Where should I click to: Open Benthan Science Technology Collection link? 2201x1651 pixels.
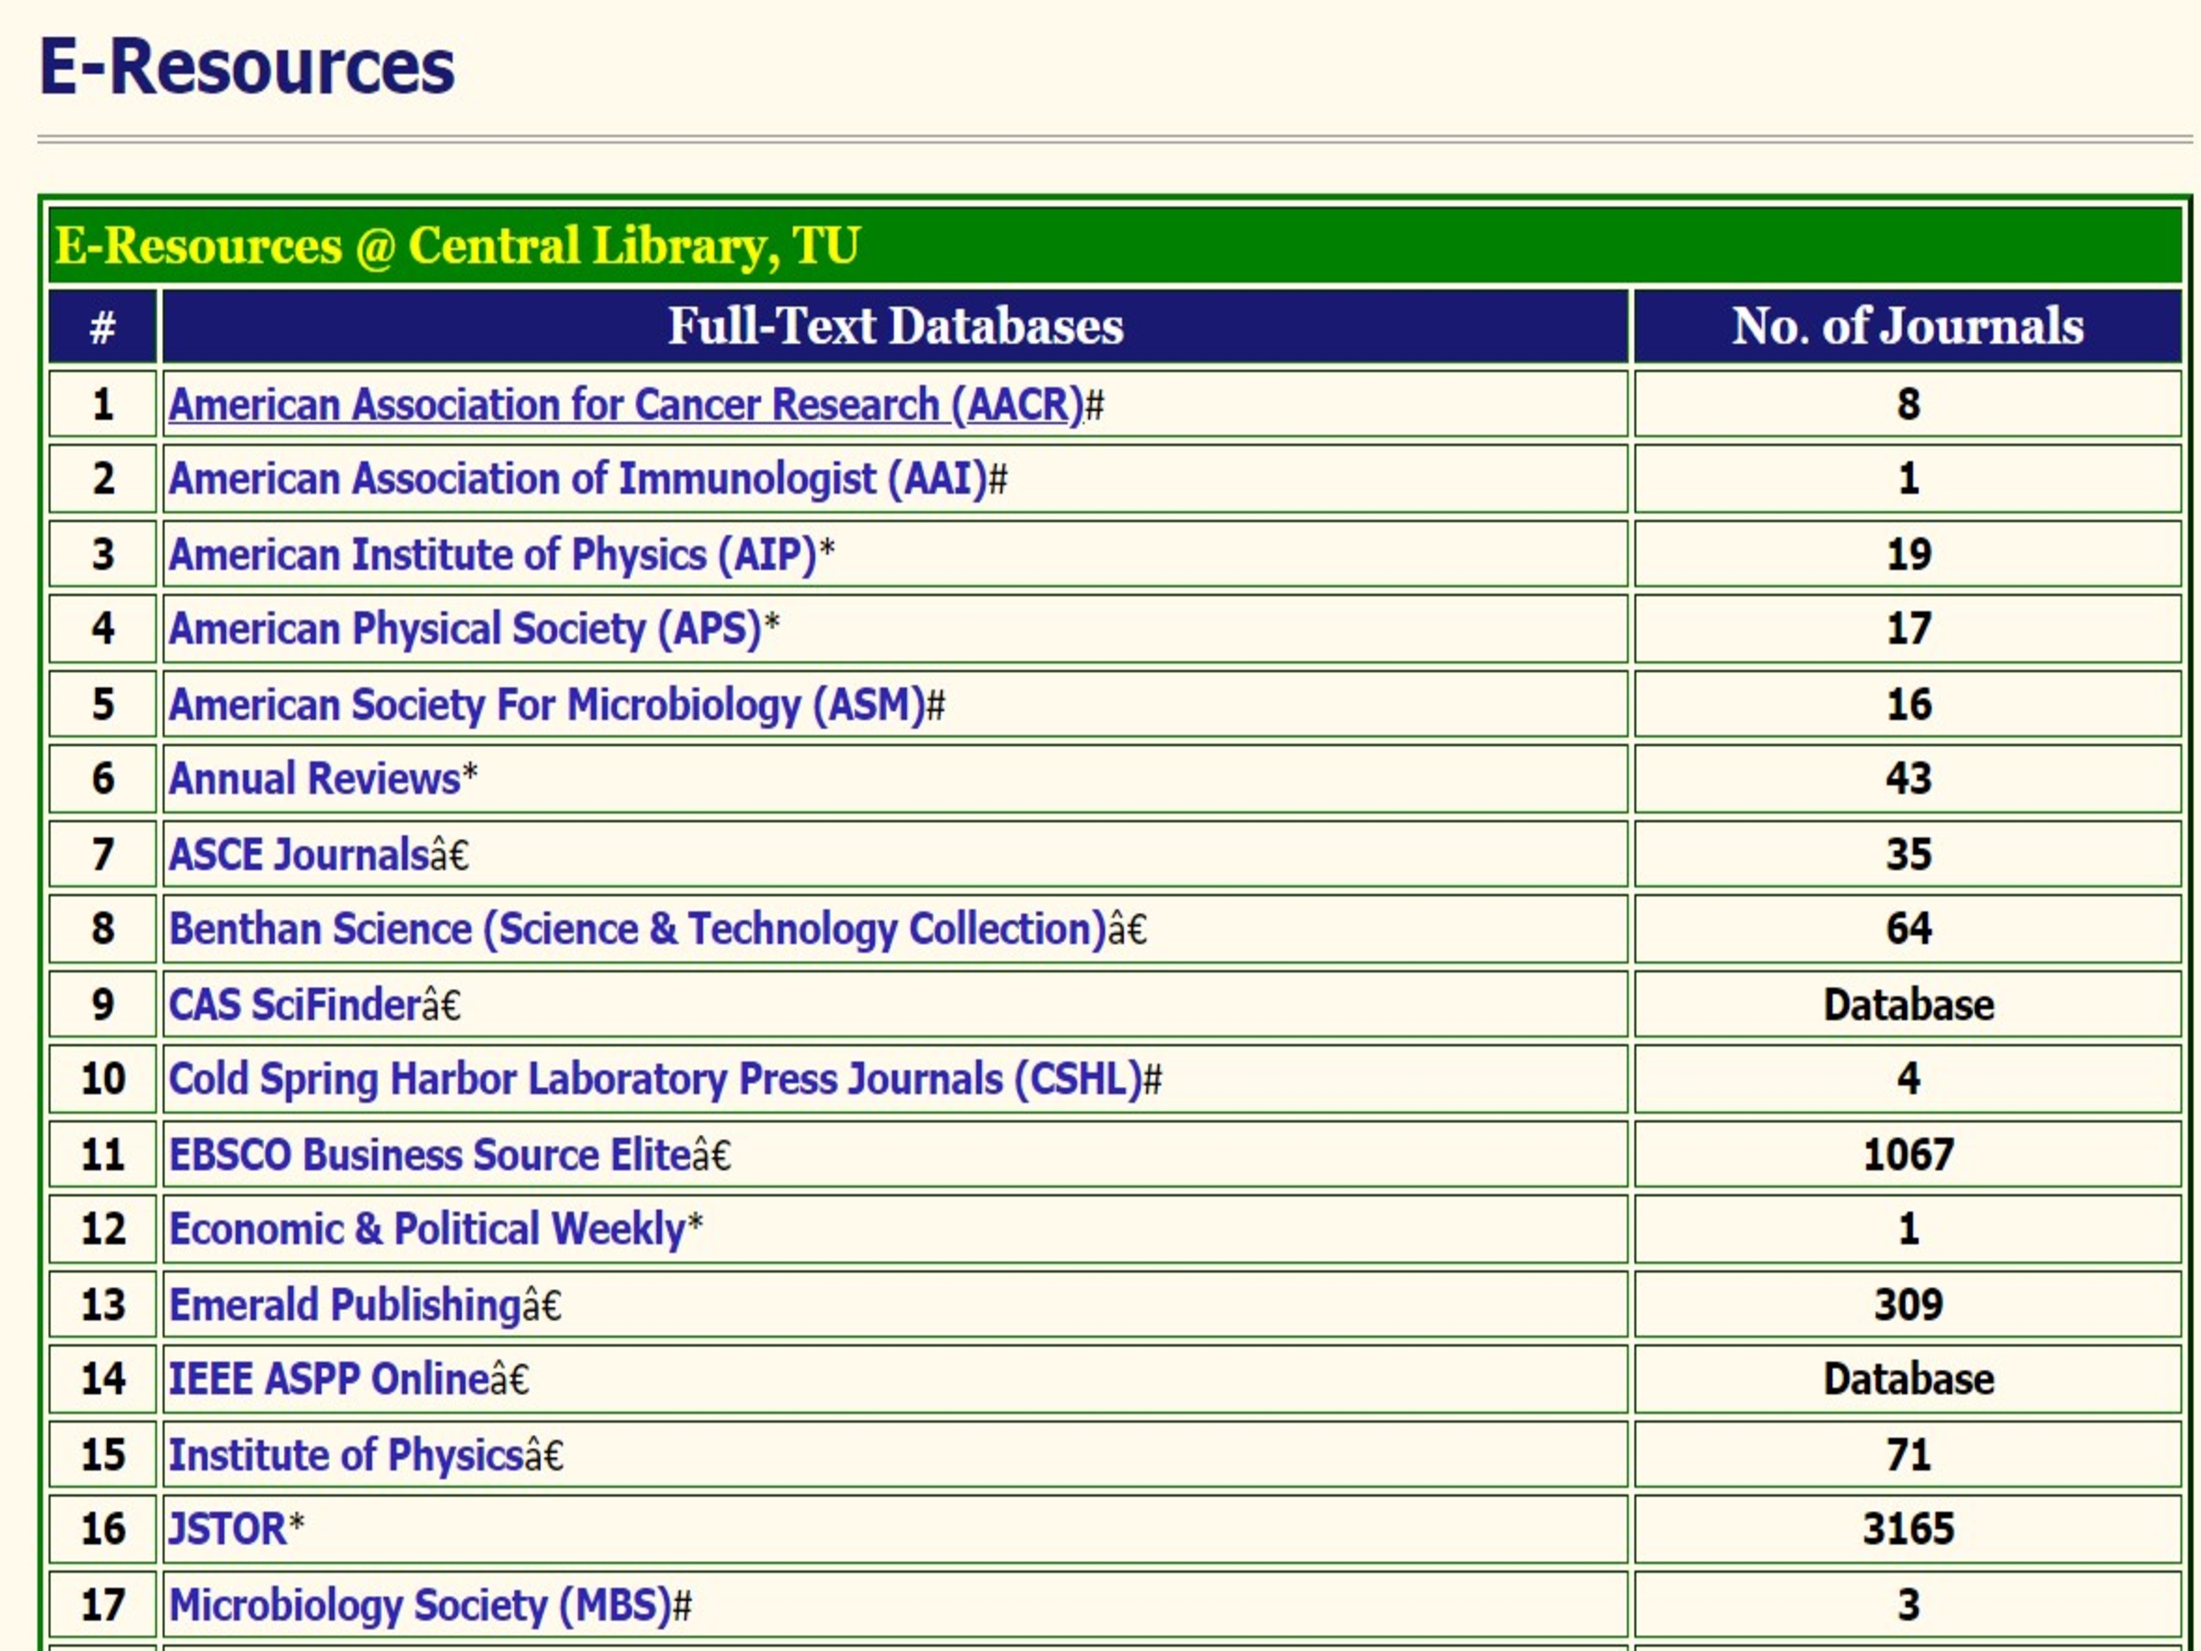click(x=638, y=930)
